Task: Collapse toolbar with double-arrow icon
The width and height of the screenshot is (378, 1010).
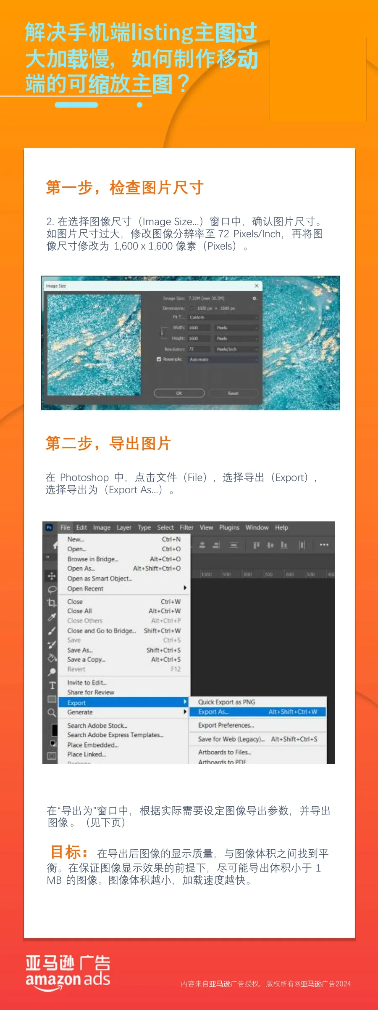Action: [x=47, y=556]
